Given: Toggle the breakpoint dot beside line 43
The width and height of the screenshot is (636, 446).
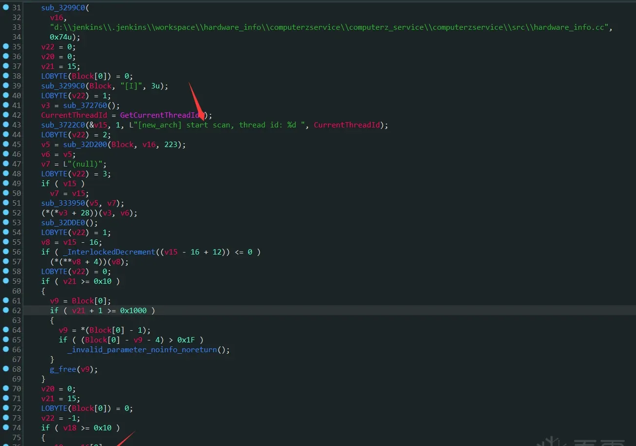Looking at the screenshot, I should tap(6, 125).
